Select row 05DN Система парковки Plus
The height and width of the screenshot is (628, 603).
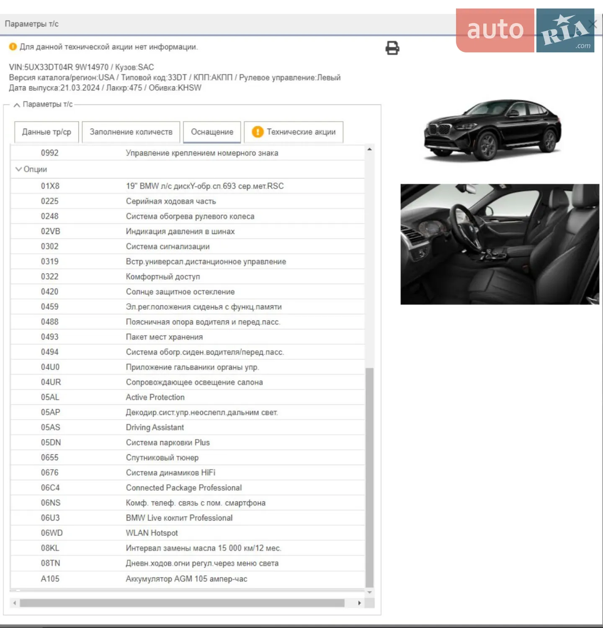pyautogui.click(x=188, y=442)
